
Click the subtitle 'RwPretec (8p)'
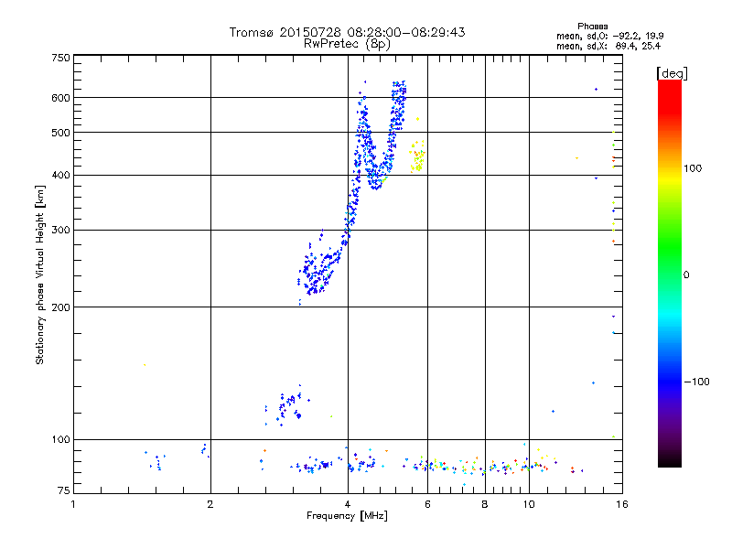[347, 44]
